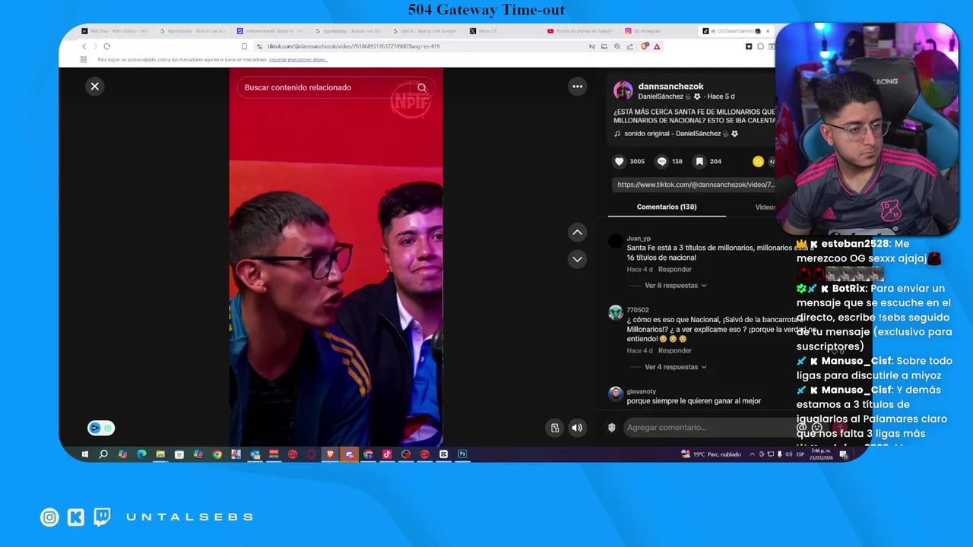
Task: Reply to 770502's comment with Responder
Action: pyautogui.click(x=675, y=350)
